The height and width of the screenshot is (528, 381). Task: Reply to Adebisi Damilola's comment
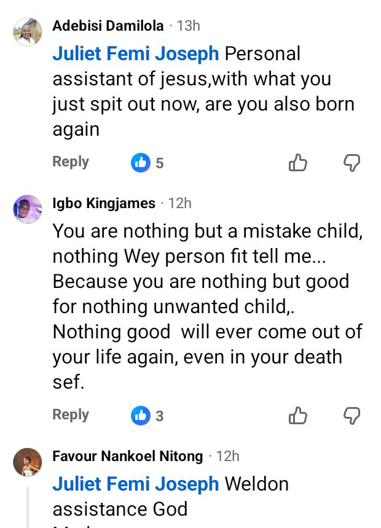71,162
